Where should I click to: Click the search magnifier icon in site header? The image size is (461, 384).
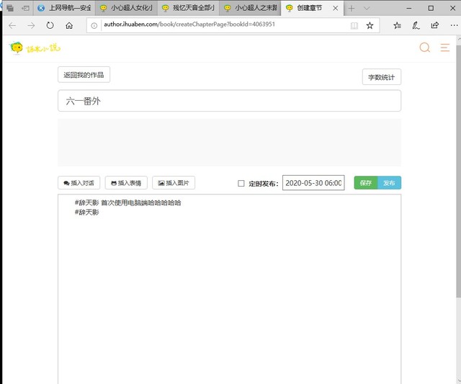[x=424, y=48]
